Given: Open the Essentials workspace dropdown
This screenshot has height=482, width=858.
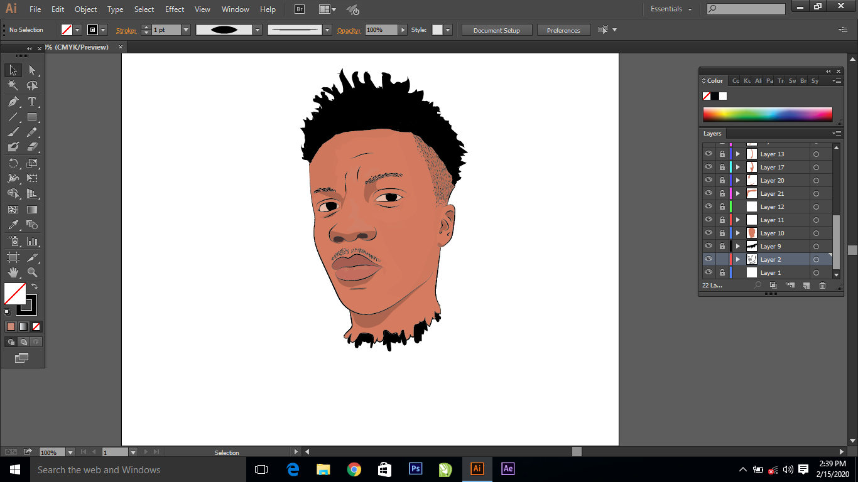Looking at the screenshot, I should [671, 9].
